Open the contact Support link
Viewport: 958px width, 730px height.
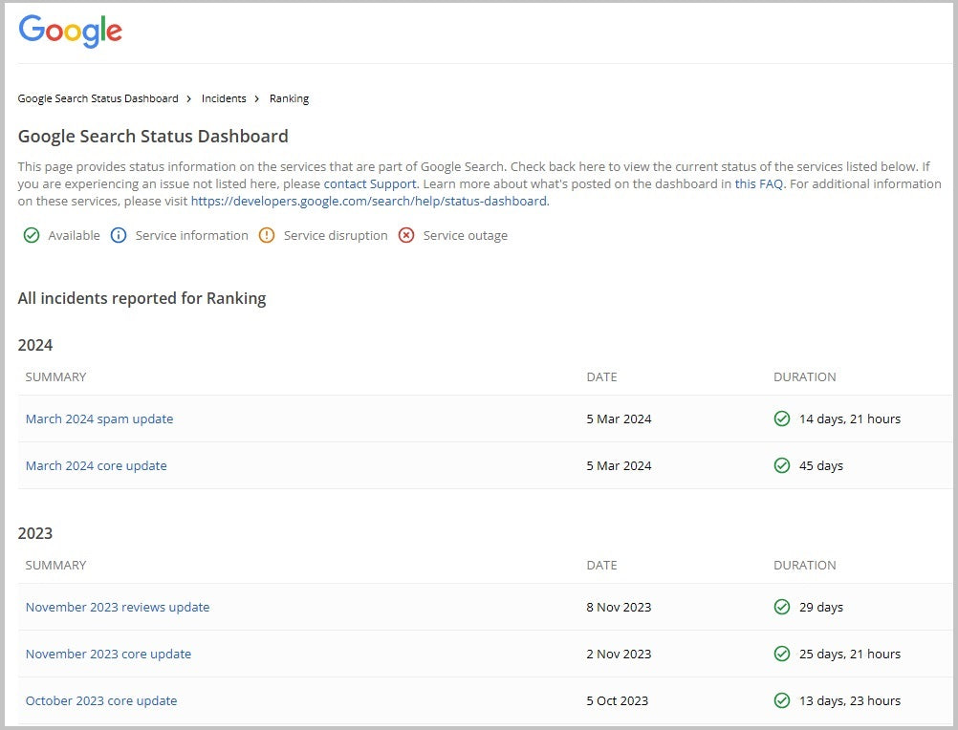(x=370, y=184)
